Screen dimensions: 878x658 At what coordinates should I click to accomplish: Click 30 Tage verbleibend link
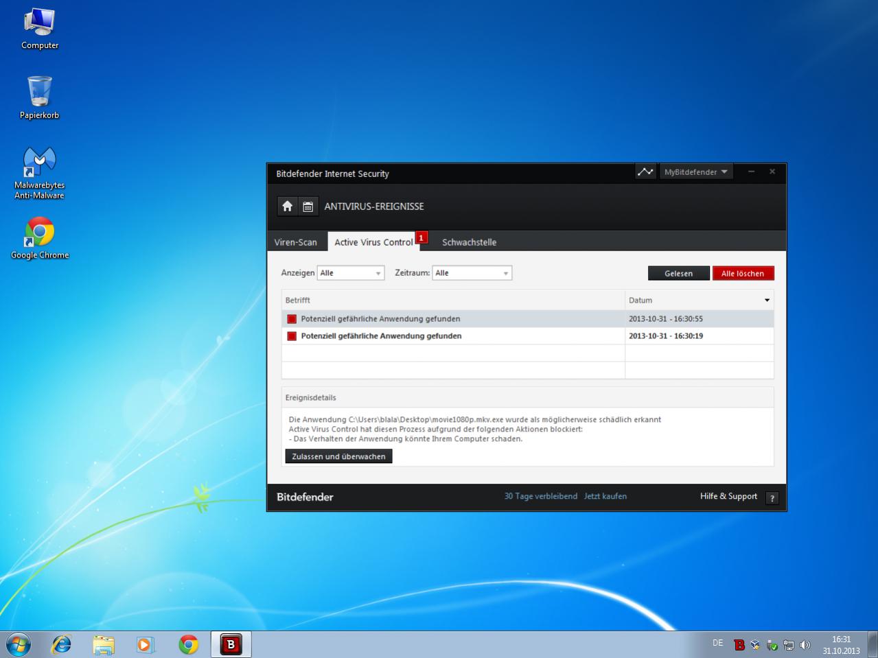click(x=541, y=496)
